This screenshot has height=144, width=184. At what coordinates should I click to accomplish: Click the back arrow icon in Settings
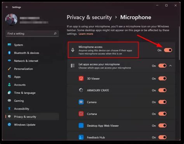[x=7, y=7]
